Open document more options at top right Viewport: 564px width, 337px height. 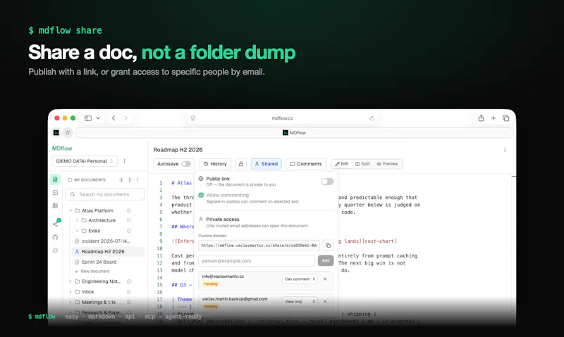point(505,150)
